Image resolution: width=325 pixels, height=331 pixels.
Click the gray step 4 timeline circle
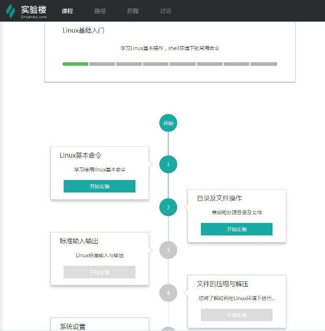[x=168, y=293]
